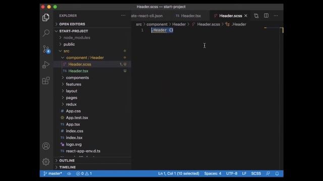Screen dimensions: 323x181
Task: Open index.css file
Action: (x=92, y=131)
